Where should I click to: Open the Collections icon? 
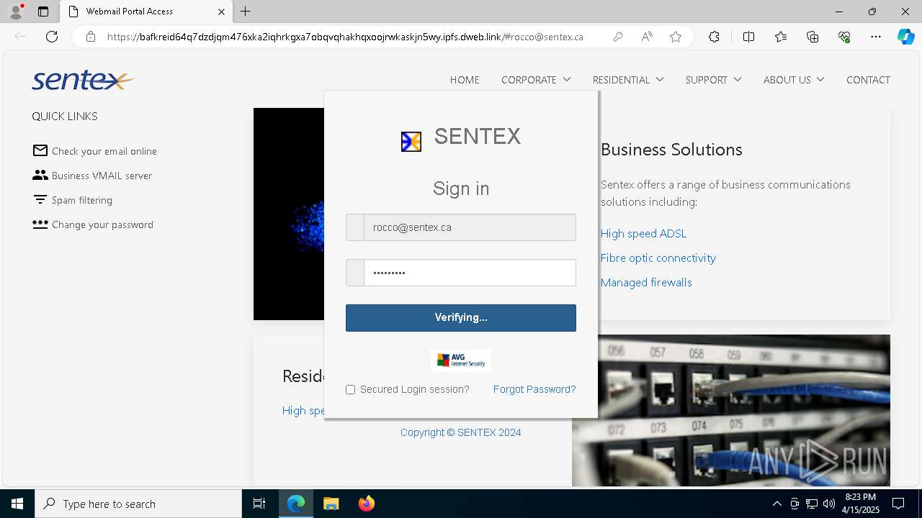813,37
